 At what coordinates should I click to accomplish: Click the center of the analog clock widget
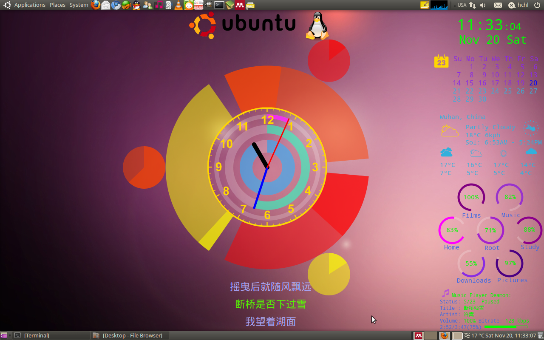tap(267, 167)
